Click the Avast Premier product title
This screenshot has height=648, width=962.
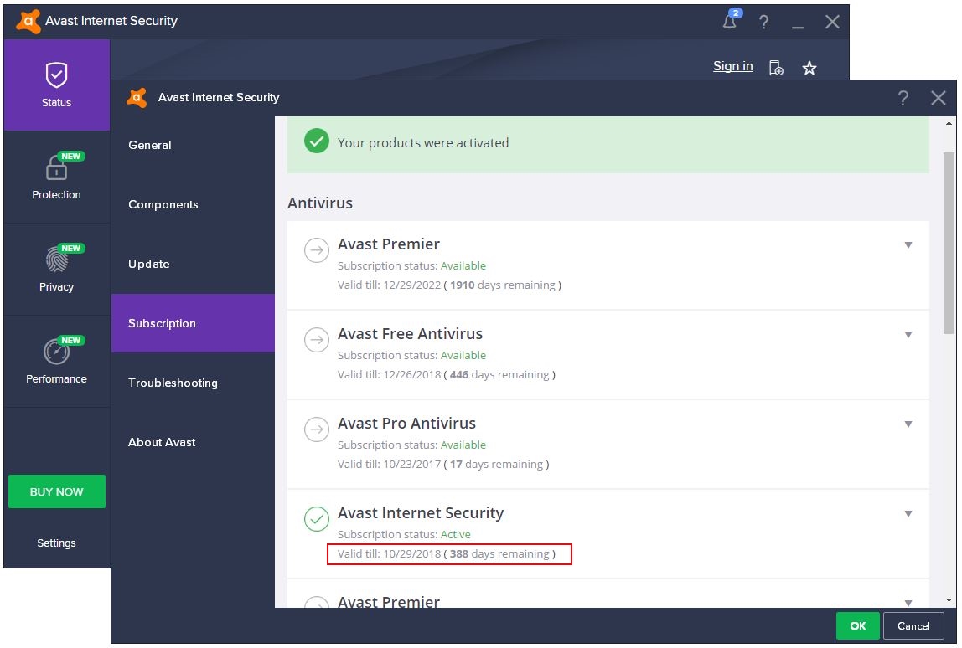coord(388,244)
